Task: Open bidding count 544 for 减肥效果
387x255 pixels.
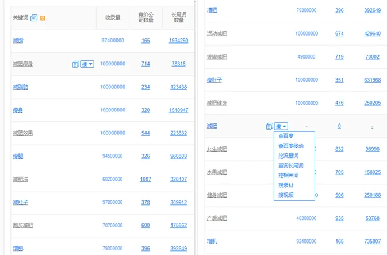Action: [145, 133]
